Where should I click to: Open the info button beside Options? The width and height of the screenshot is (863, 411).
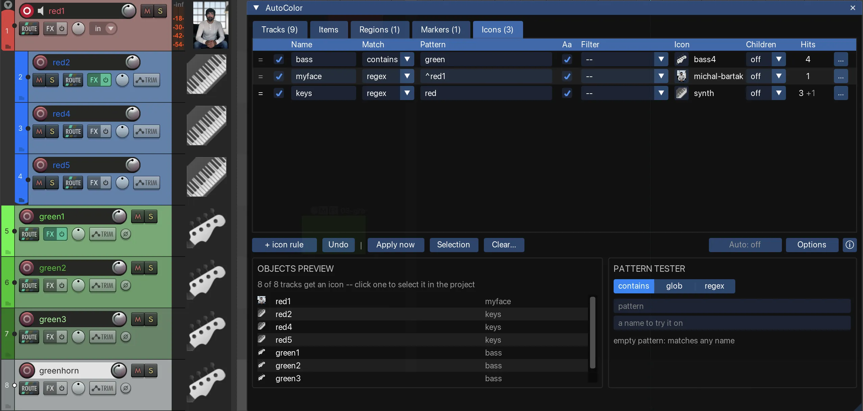tap(849, 245)
